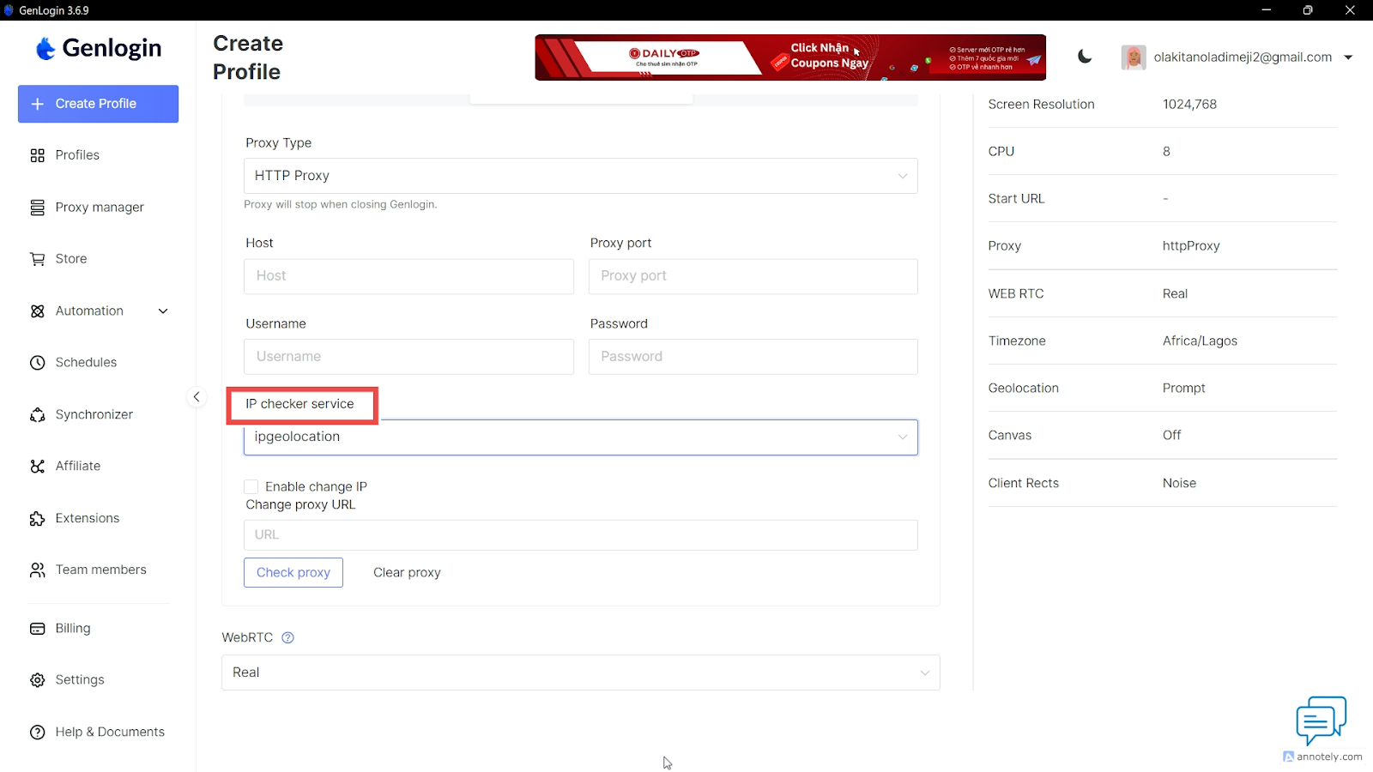Click the Host input field

point(408,276)
